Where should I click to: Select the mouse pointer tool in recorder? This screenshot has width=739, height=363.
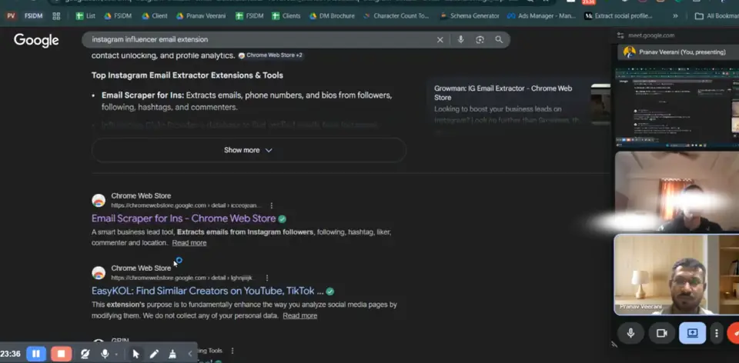tap(136, 354)
